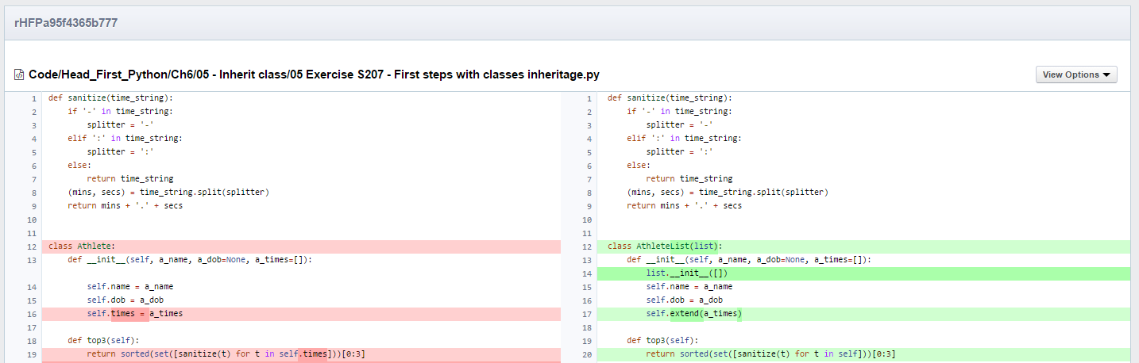Viewport: 1139px width, 363px height.
Task: Open the View Options dropdown
Action: click(1076, 75)
